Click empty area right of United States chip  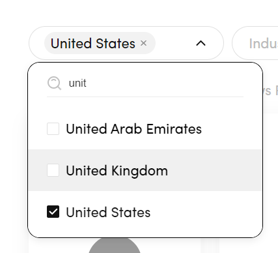pyautogui.click(x=174, y=43)
